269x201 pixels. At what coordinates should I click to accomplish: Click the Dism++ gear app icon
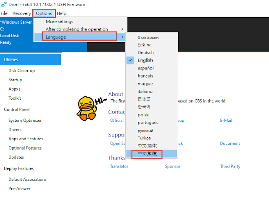pos(4,4)
